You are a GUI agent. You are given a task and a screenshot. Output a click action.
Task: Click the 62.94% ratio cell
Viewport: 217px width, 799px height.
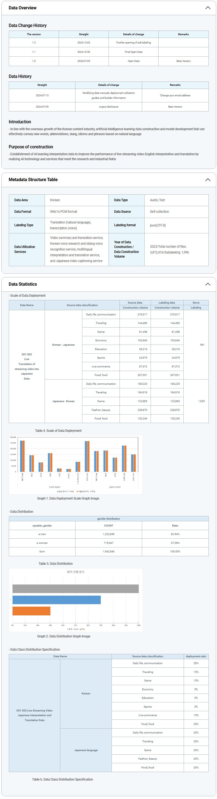click(x=175, y=534)
